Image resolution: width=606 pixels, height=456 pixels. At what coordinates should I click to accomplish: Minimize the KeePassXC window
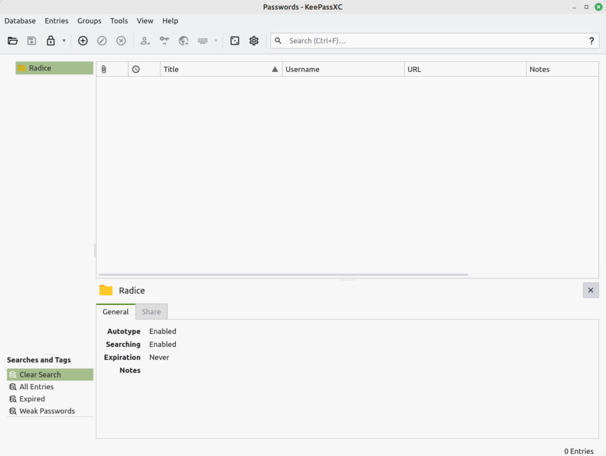tap(574, 7)
